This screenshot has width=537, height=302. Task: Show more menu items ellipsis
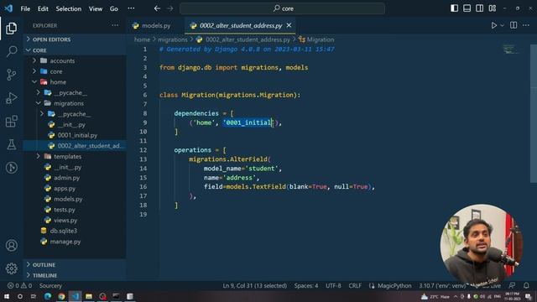[131, 8]
